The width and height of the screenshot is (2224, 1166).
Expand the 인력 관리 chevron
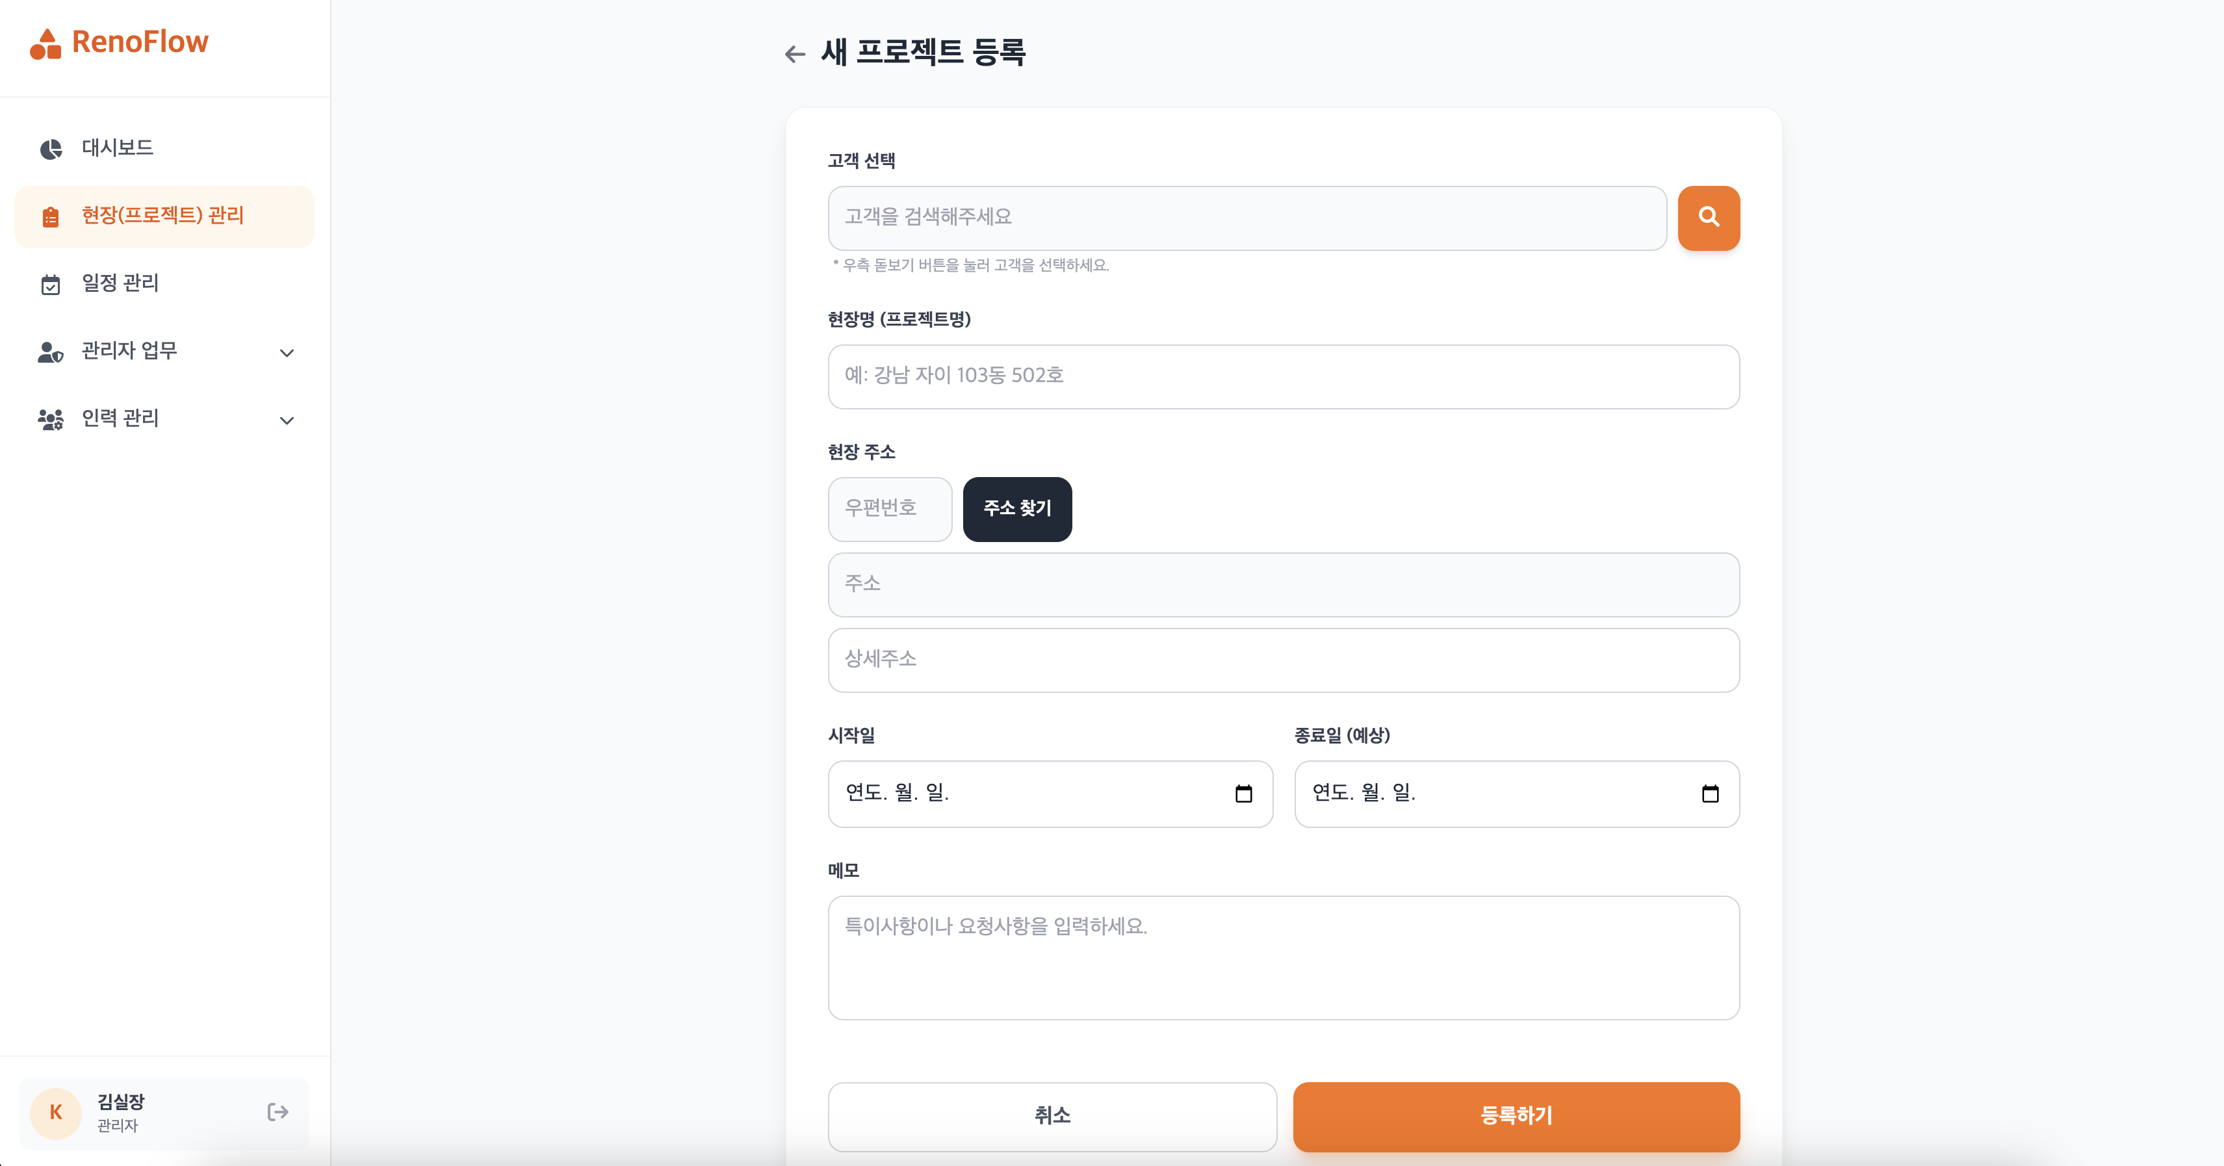click(x=287, y=421)
